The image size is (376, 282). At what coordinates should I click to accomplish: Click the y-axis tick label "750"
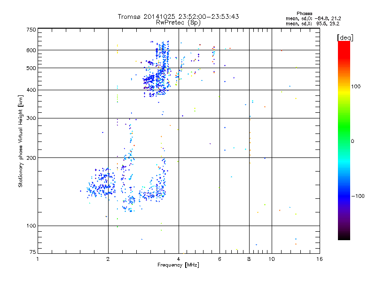point(31,30)
